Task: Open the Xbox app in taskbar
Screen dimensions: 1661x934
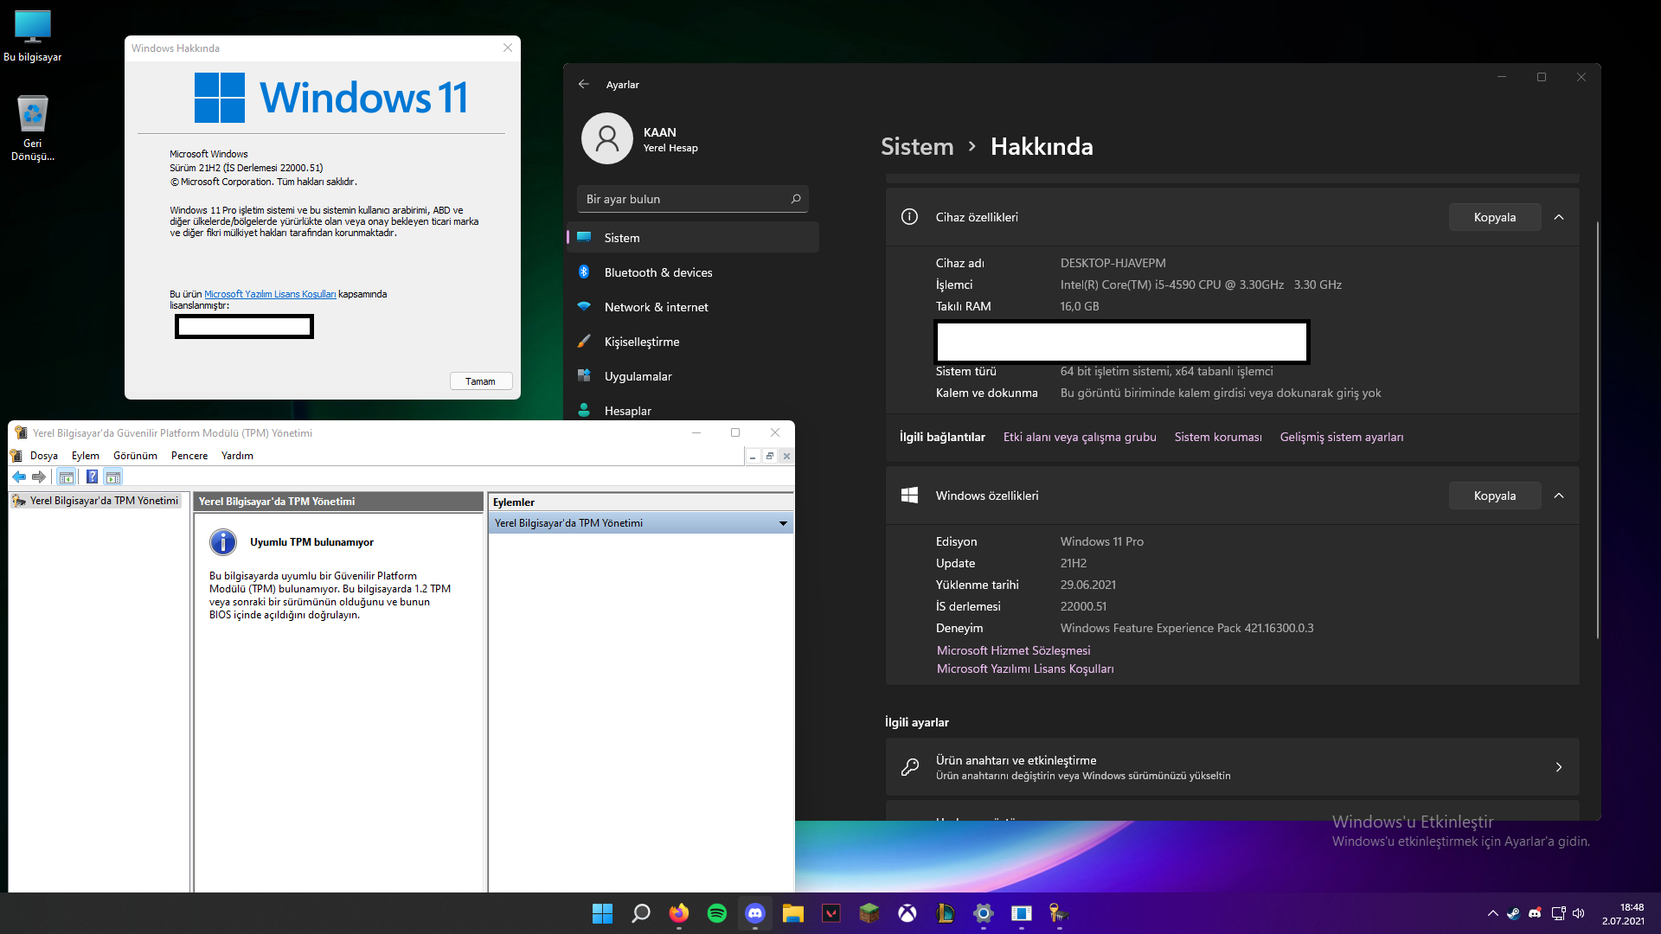Action: pos(907,913)
